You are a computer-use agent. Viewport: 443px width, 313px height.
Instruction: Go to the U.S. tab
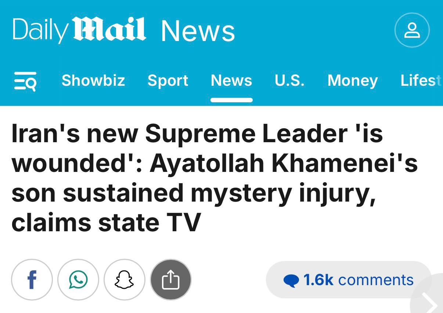[x=289, y=80]
